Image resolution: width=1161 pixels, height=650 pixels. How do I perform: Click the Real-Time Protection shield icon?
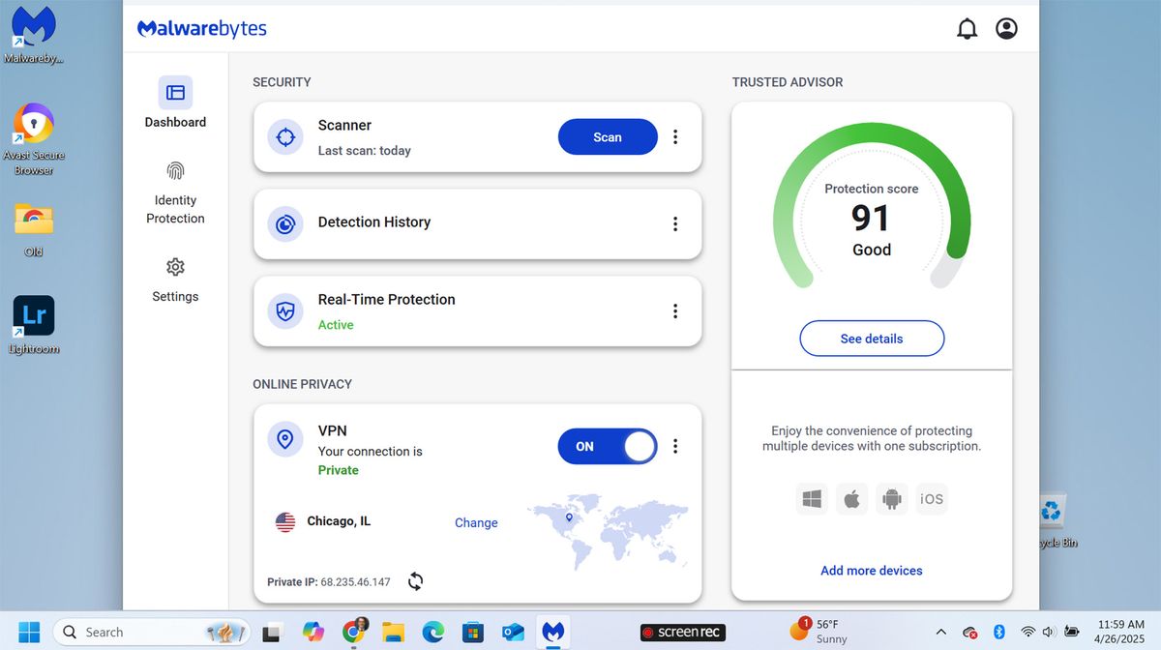tap(284, 311)
